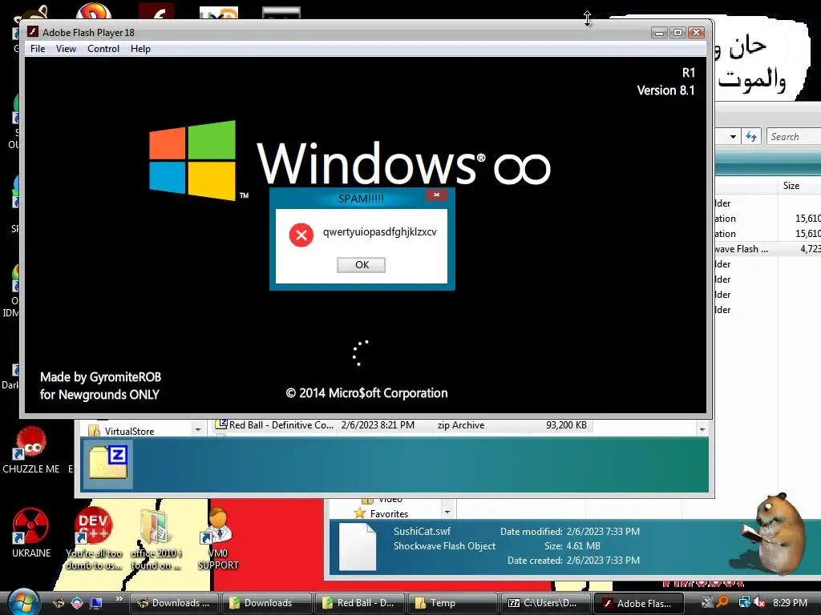Viewport: 821px width, 615px height.
Task: Click the Explorer refresh arrows button
Action: 751,136
